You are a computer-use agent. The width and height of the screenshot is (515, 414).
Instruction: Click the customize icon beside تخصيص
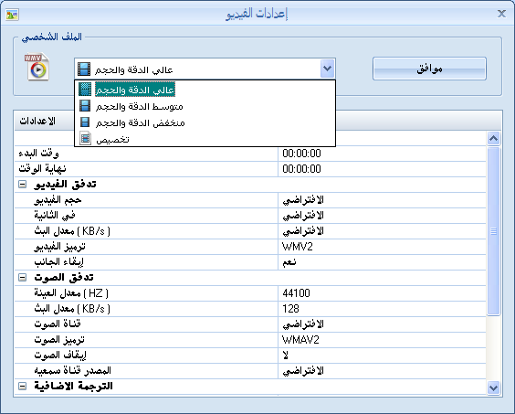pos(86,138)
